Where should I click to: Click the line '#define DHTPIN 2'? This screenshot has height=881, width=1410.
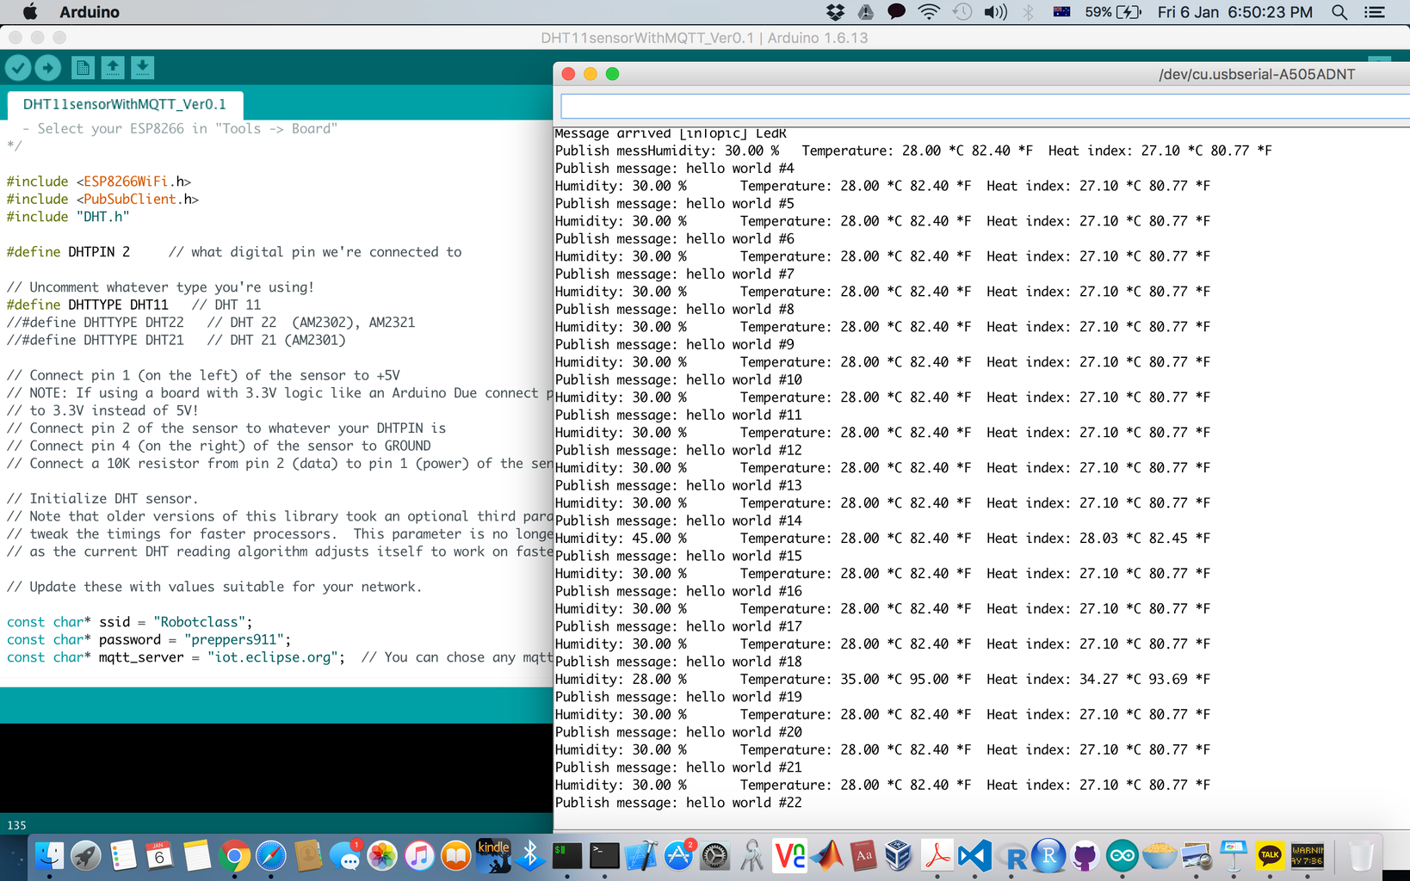(69, 252)
